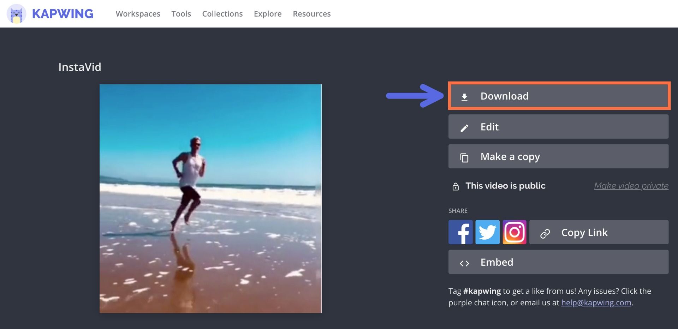678x329 pixels.
Task: Open the Workspaces menu
Action: 138,14
